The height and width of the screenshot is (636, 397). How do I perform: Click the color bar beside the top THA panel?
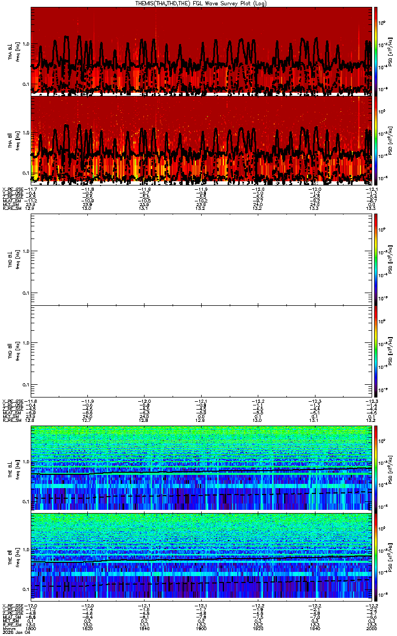pyautogui.click(x=376, y=51)
